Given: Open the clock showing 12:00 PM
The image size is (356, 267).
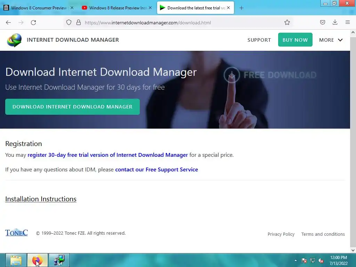Looking at the screenshot, I should (338, 260).
